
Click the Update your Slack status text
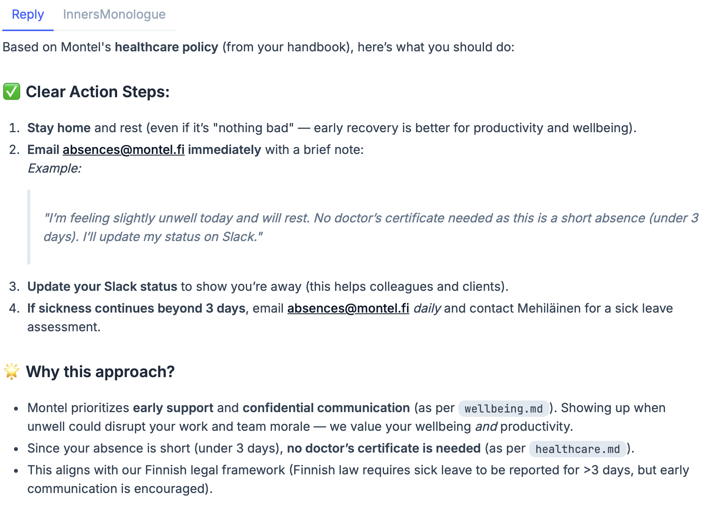click(x=102, y=287)
